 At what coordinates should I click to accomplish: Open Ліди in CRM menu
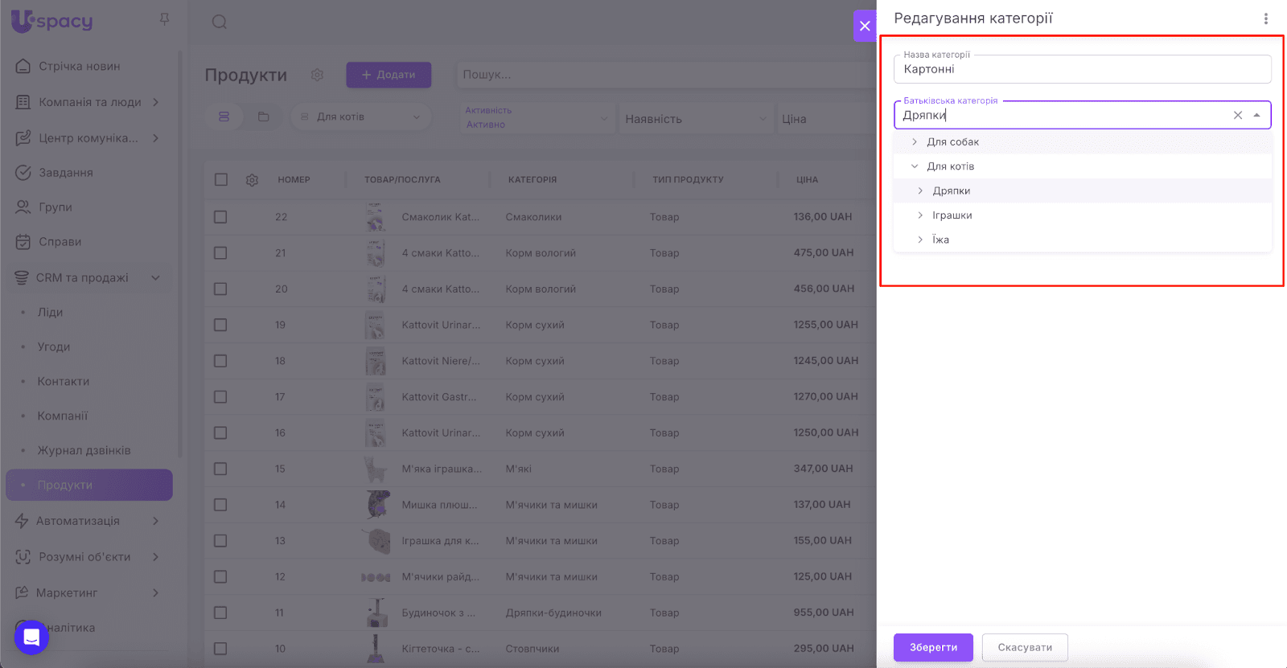(50, 312)
